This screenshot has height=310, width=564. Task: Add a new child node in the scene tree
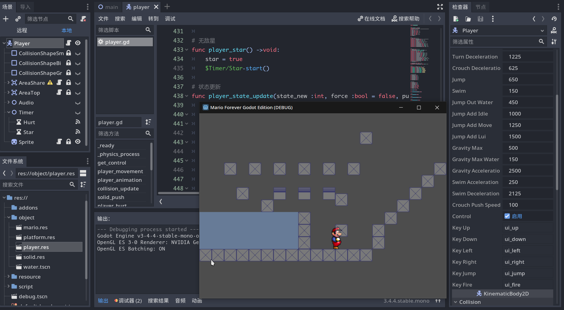pyautogui.click(x=6, y=18)
